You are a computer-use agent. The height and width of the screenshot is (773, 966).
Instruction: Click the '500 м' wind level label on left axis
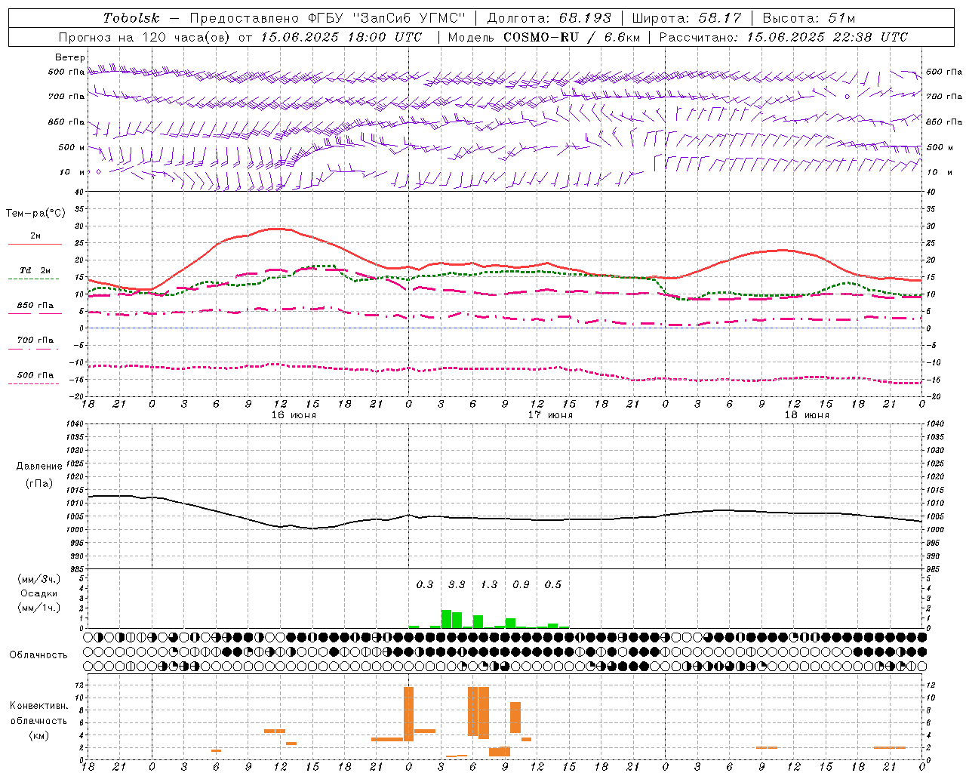click(x=72, y=147)
